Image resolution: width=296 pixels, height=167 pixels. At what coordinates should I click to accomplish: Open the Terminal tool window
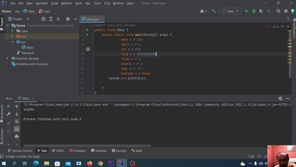click(x=99, y=151)
